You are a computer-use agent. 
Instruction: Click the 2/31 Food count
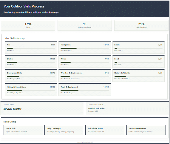160,59
